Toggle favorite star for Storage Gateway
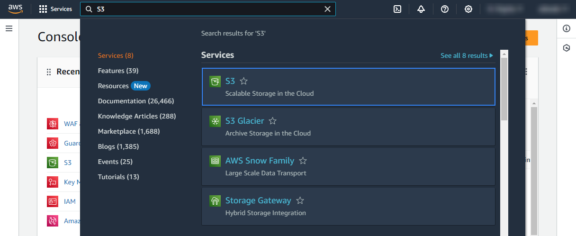 [x=300, y=201]
